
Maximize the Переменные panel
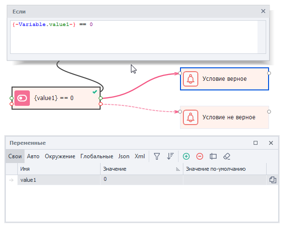click(x=256, y=143)
